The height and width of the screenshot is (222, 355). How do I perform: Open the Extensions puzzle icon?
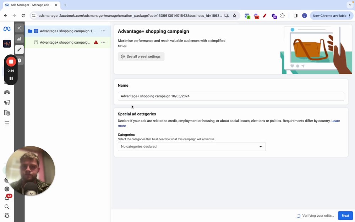[282, 16]
